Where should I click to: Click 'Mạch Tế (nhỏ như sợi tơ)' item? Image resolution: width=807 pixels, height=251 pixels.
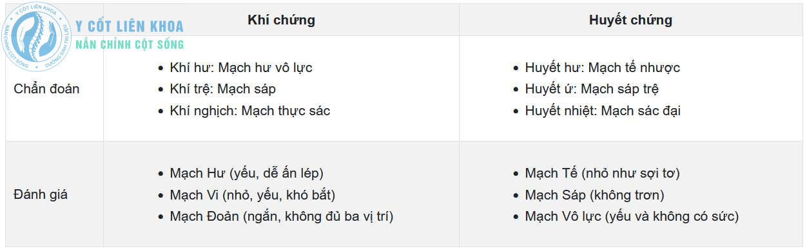click(603, 173)
